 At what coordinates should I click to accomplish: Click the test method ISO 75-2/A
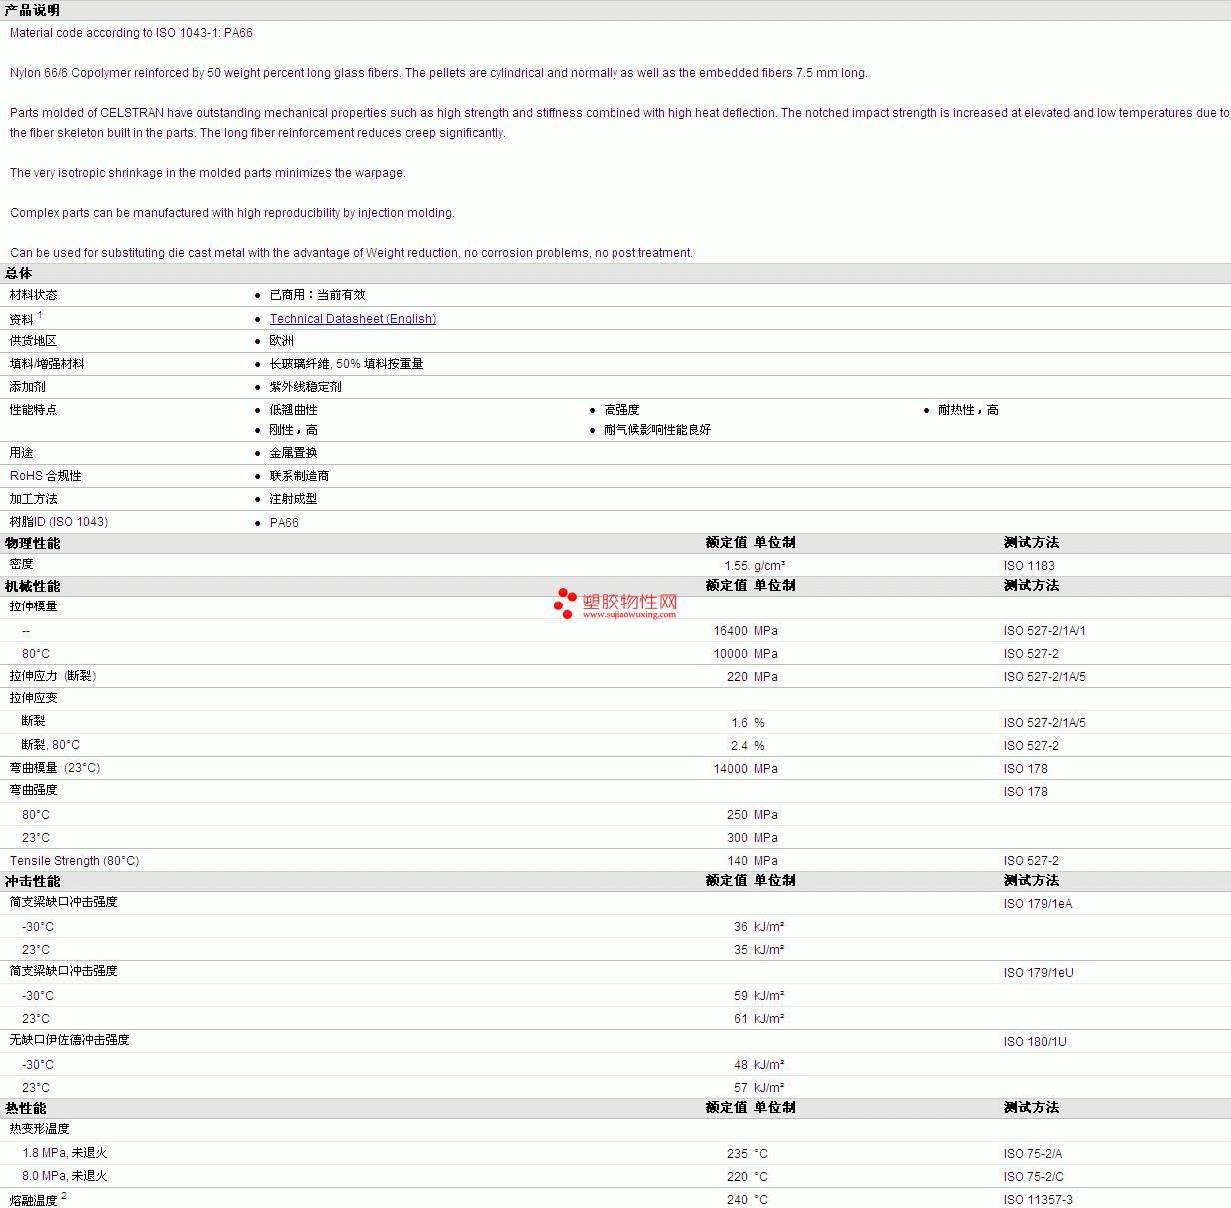[1033, 1154]
